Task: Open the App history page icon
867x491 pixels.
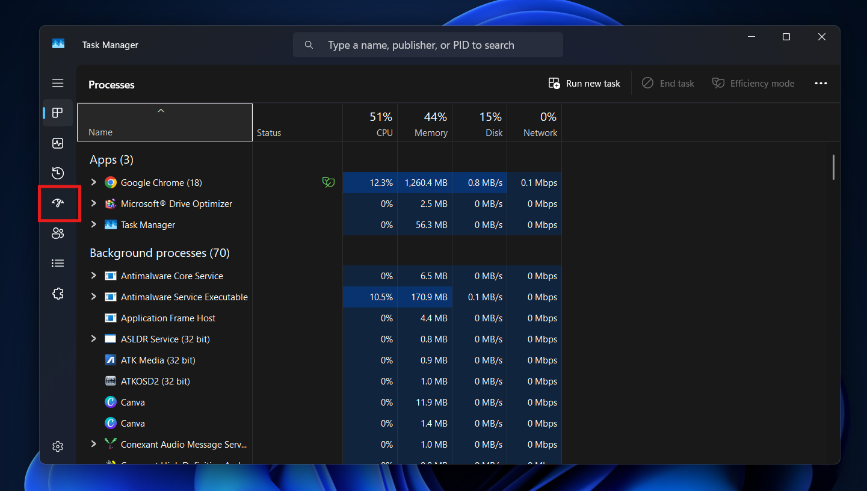Action: pyautogui.click(x=58, y=173)
